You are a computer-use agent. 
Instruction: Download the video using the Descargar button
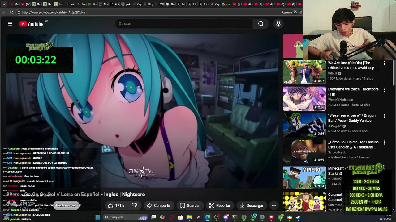[x=252, y=205]
